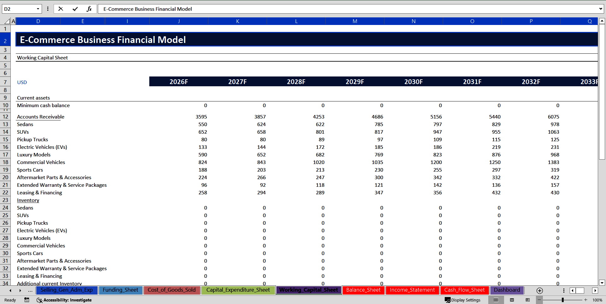Click the USD currency label
The height and width of the screenshot is (304, 606).
[x=22, y=82]
